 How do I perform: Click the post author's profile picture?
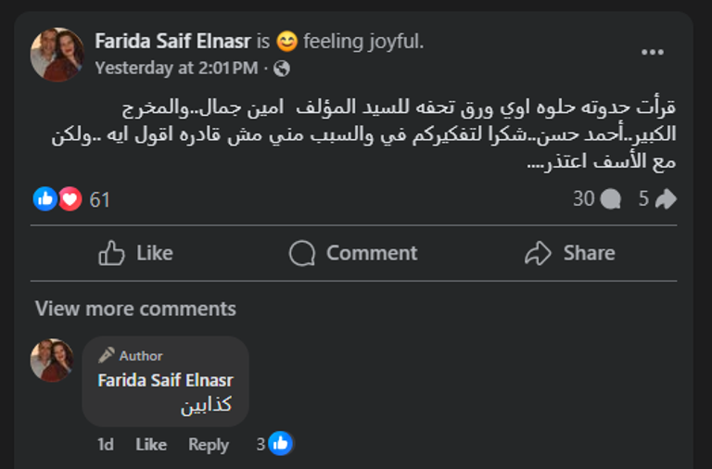[x=57, y=54]
